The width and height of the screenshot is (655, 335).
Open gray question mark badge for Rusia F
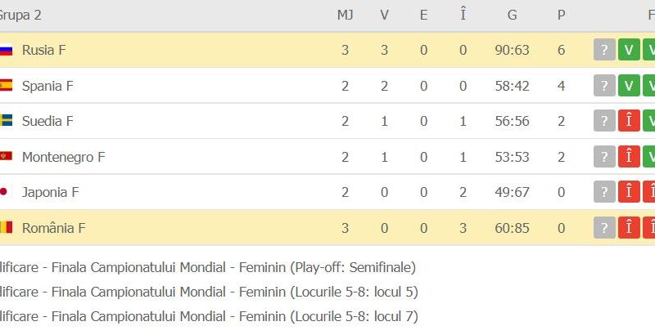(x=604, y=50)
